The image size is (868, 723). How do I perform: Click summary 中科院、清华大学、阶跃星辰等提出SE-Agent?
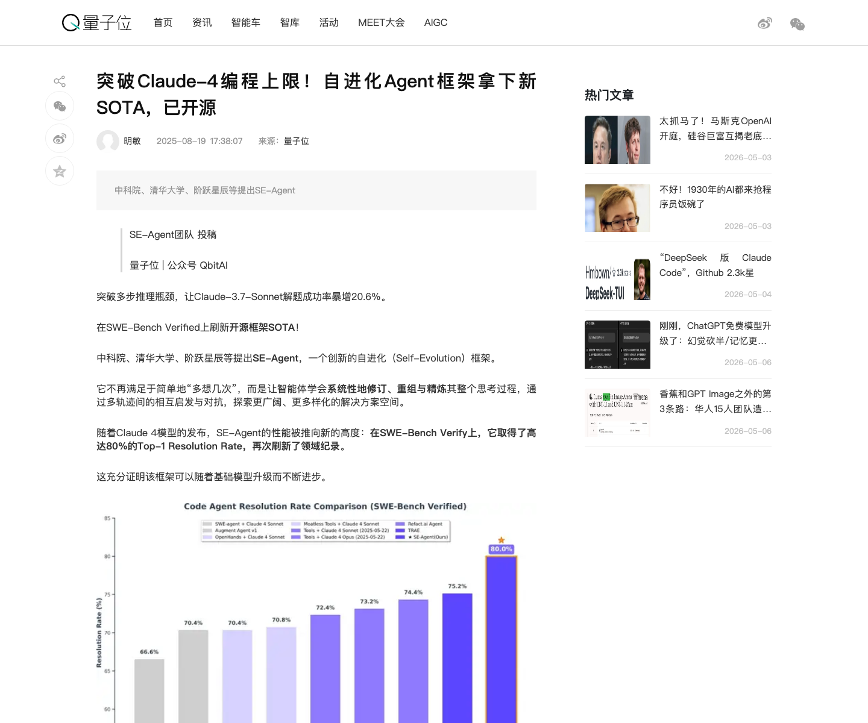pyautogui.click(x=205, y=190)
